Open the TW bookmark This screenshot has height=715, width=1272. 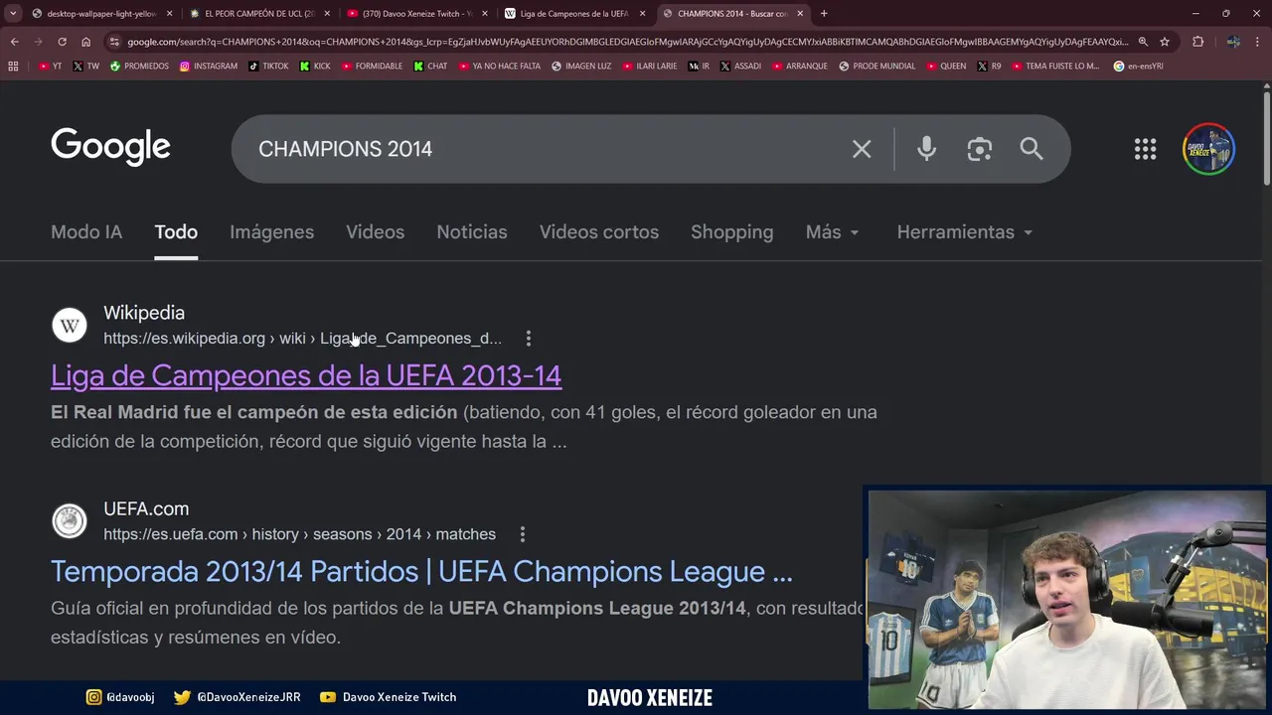(85, 67)
